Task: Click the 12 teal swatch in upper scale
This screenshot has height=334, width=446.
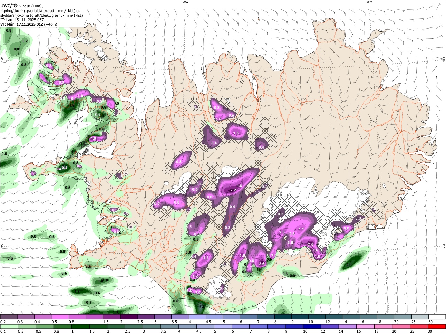Action: [334, 317]
